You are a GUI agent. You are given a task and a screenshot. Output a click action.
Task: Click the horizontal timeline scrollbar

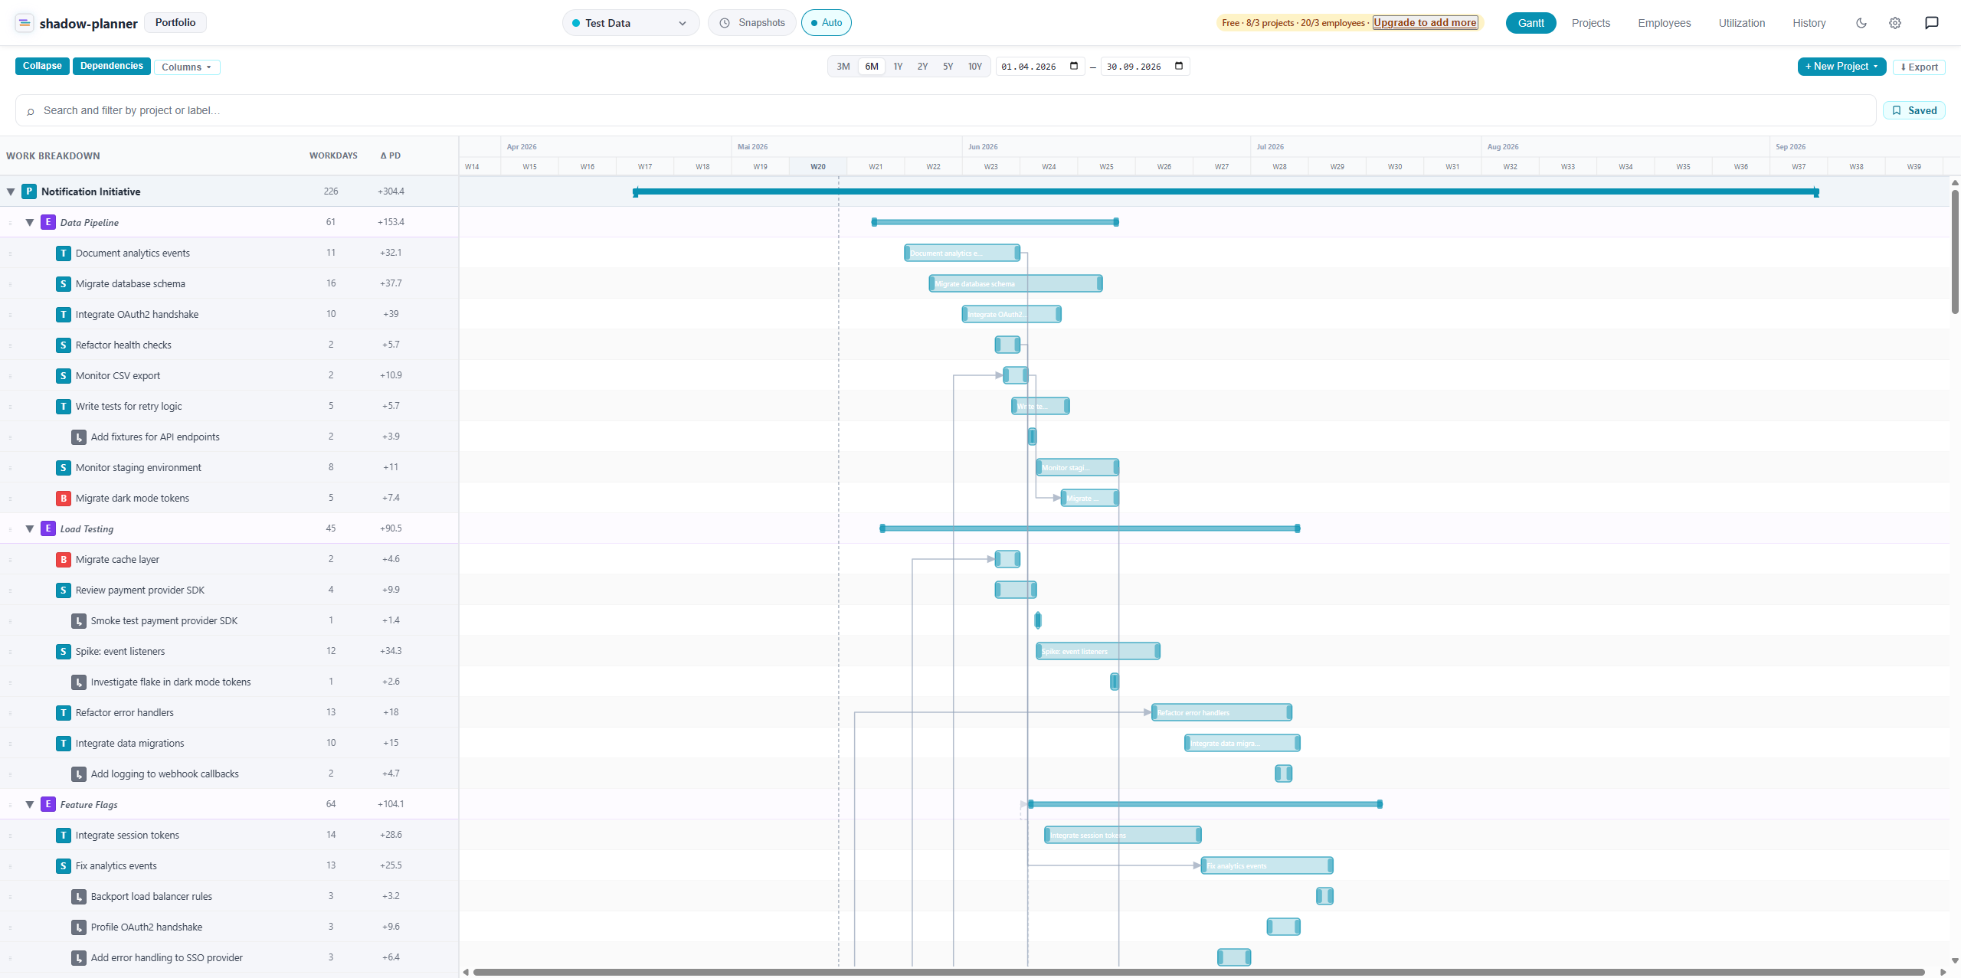point(1199,972)
